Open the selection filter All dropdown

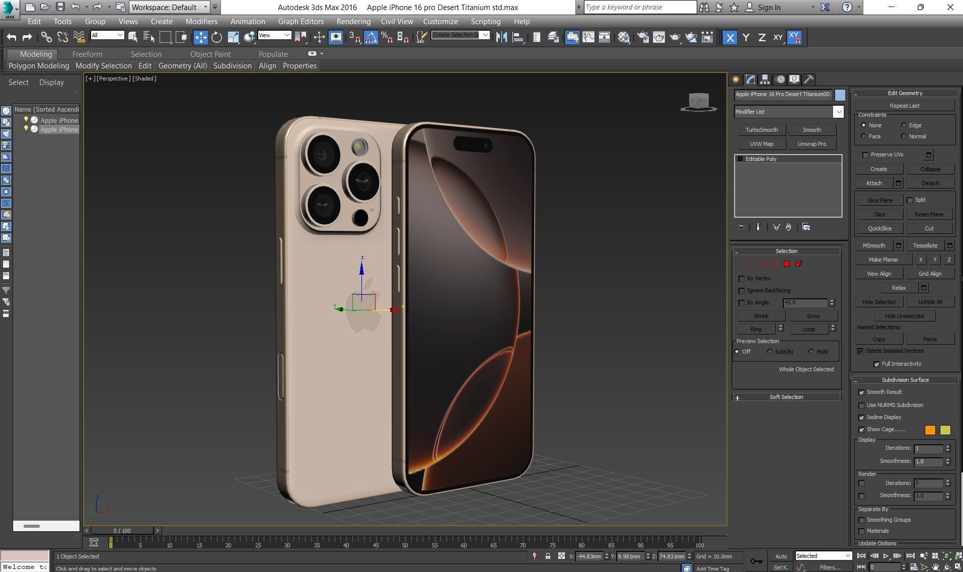107,35
